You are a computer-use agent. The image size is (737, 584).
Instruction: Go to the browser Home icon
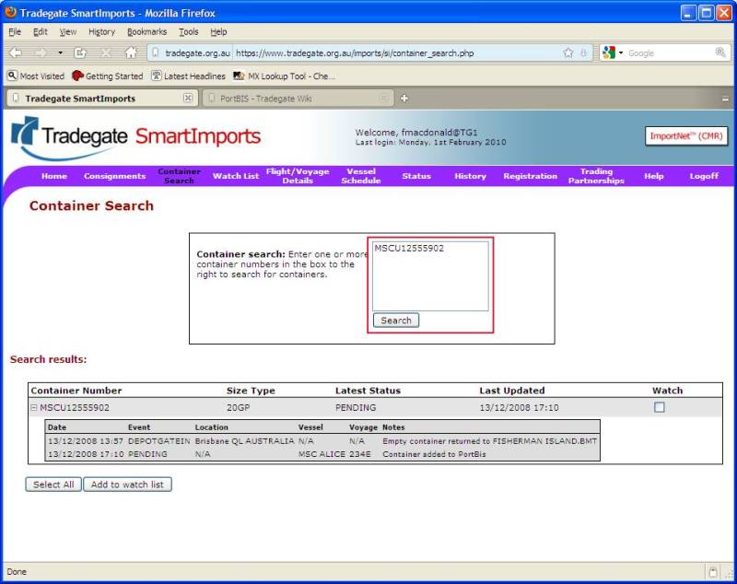[131, 53]
